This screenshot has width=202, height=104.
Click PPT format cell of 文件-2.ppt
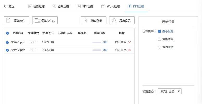coord(33,50)
